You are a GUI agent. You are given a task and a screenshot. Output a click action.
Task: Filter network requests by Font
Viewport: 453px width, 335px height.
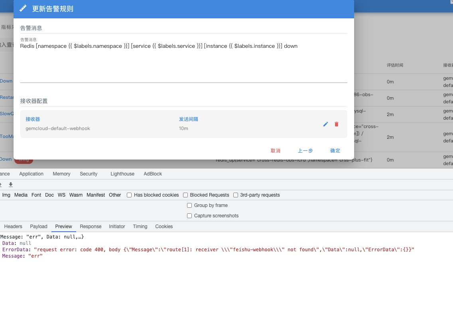[36, 195]
